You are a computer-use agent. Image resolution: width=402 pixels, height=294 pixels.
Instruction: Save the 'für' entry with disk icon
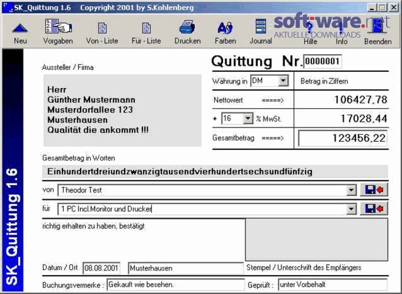coord(374,209)
